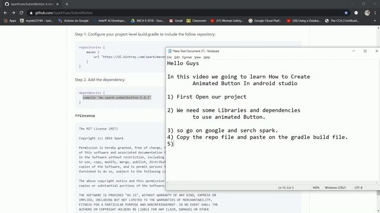Open the mysite22144 bookmark
Viewport: 380px width, 213px height.
coord(36,21)
